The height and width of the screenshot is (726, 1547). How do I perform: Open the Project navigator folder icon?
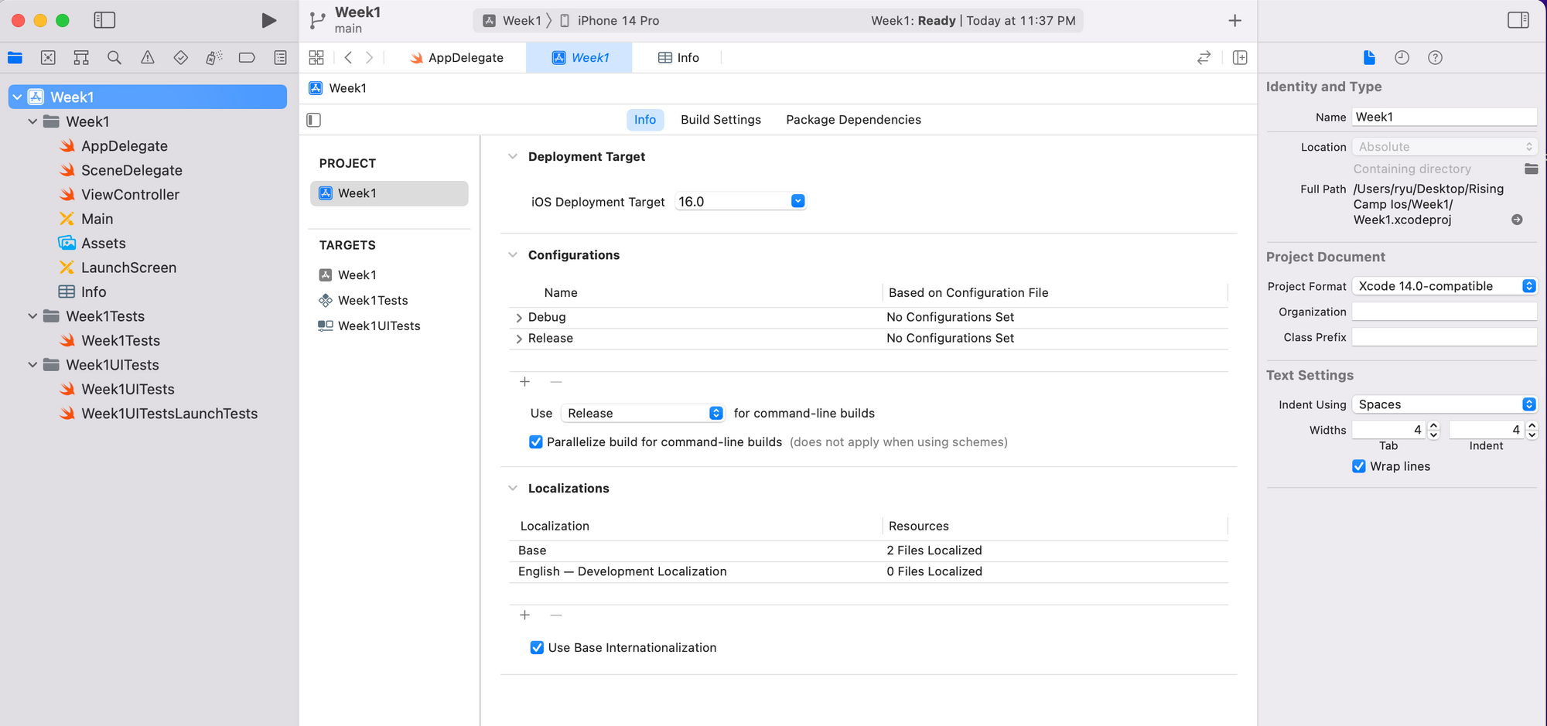15,57
